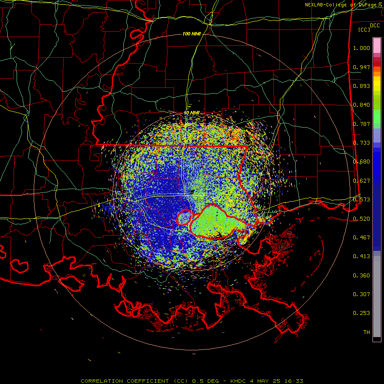Click the 0.307 legend value
The width and height of the screenshot is (384, 384).
tap(361, 294)
